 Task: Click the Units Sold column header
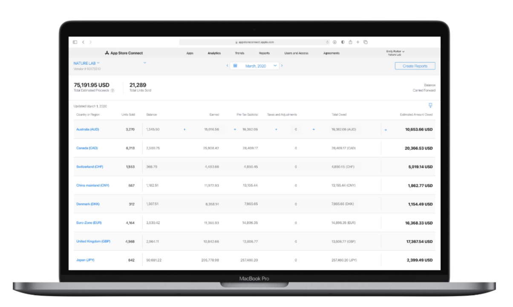click(128, 115)
